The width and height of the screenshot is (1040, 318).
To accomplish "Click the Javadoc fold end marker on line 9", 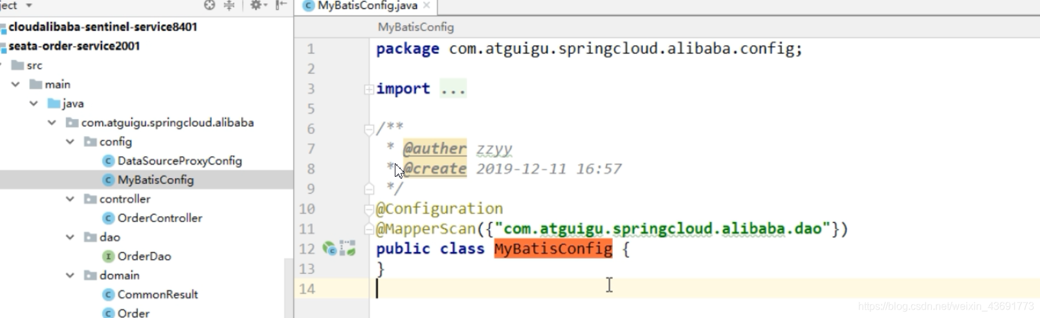I will point(369,189).
